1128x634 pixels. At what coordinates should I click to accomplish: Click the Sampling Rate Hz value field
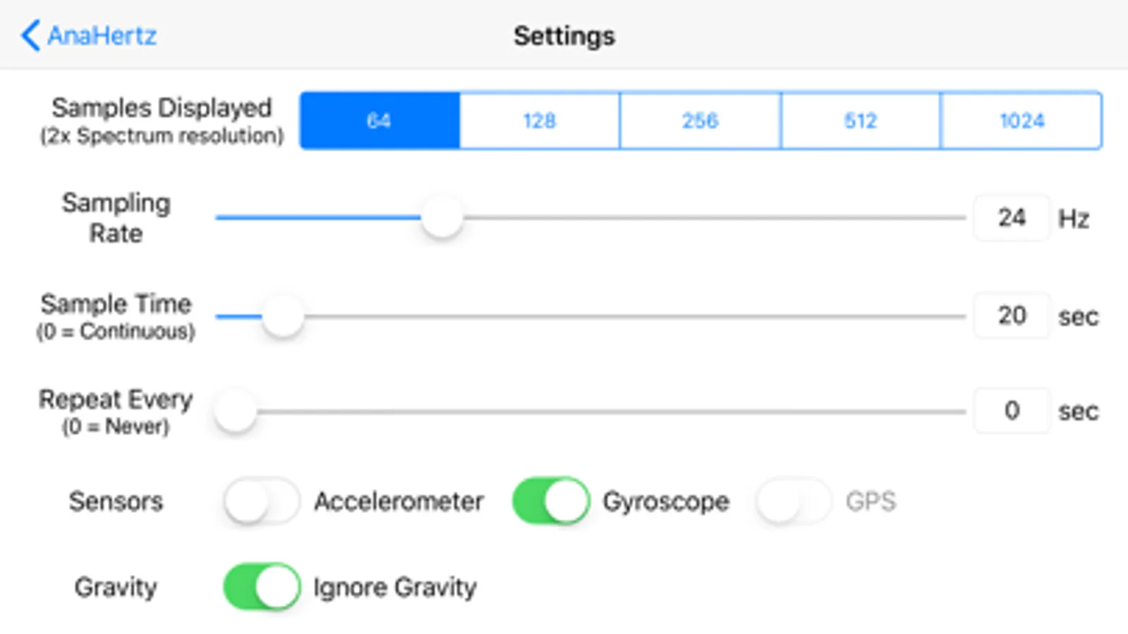coord(1011,218)
